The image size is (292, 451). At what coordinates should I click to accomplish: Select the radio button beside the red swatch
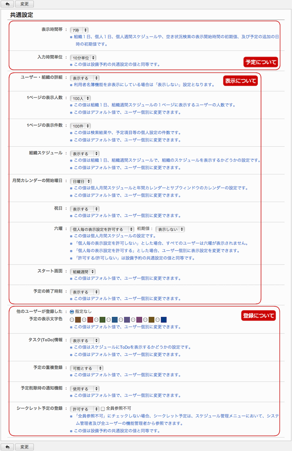point(84,319)
